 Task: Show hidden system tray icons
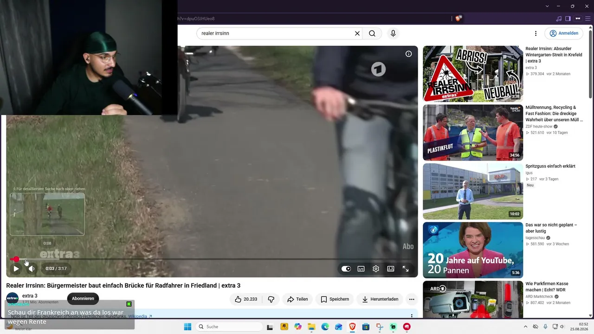click(x=525, y=327)
